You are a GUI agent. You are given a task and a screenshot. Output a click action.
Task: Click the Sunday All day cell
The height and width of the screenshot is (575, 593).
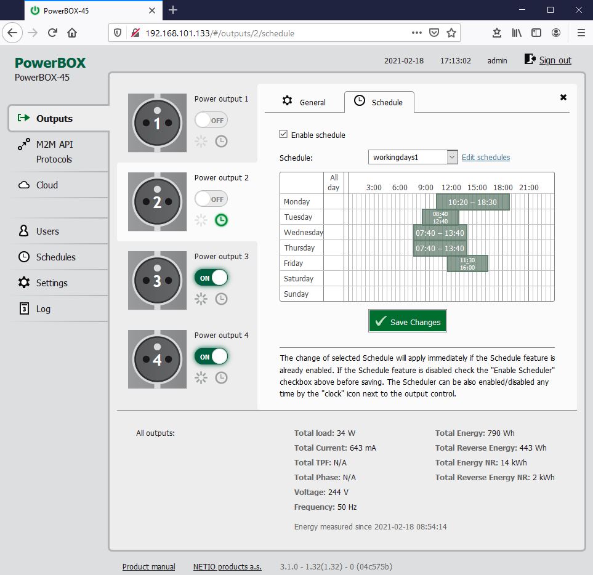coord(333,294)
